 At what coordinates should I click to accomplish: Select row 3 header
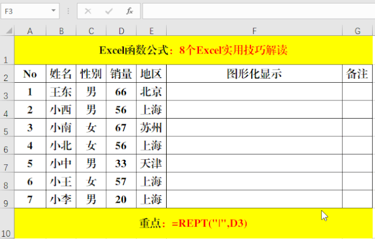[7, 92]
